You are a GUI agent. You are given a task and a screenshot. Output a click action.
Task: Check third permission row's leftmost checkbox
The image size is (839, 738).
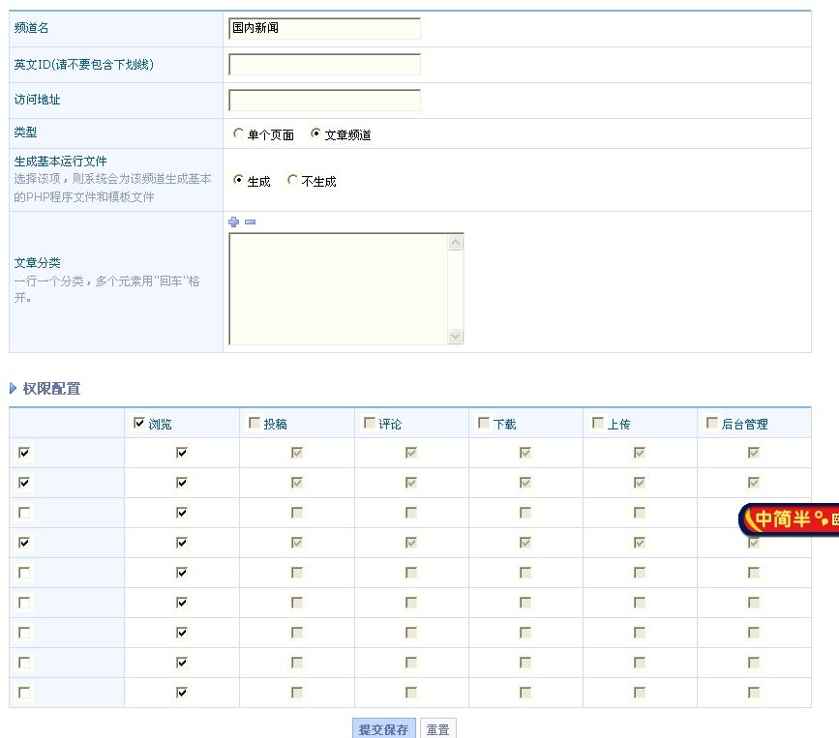[24, 513]
